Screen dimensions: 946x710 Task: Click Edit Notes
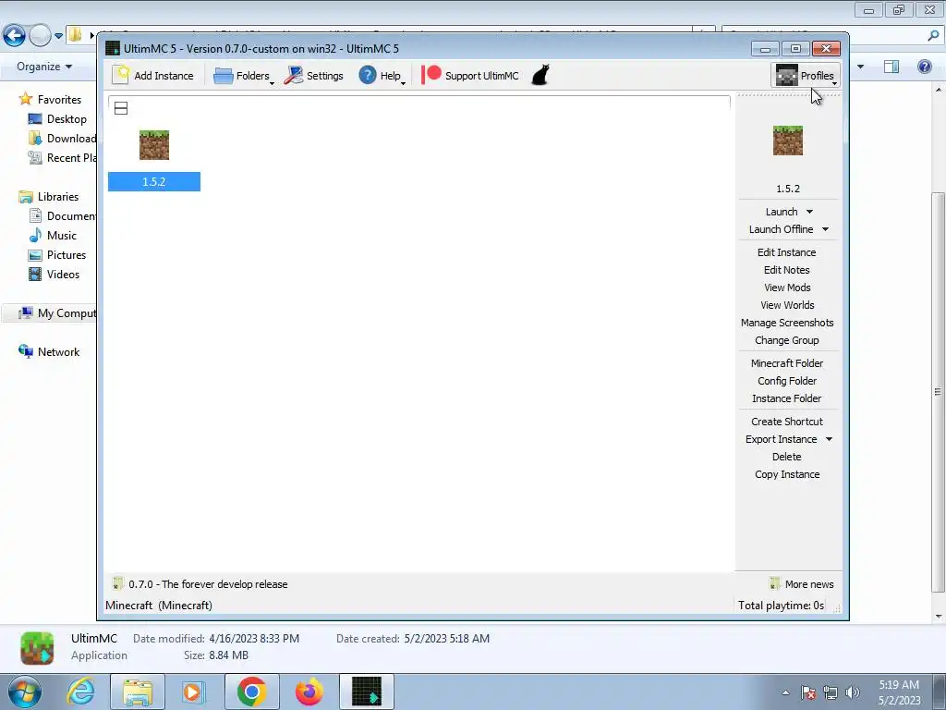coord(787,270)
